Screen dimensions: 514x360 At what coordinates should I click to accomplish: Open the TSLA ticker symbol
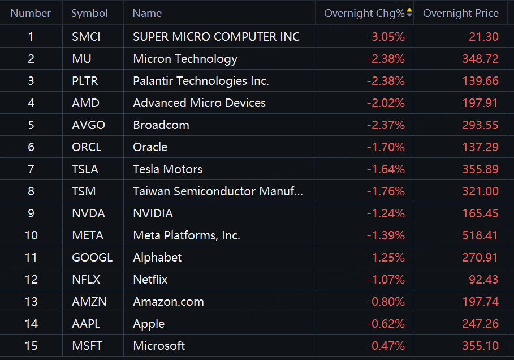point(85,169)
